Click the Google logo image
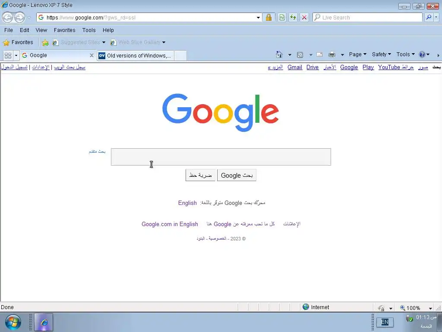Screen dimensions: 442x332 point(221,112)
